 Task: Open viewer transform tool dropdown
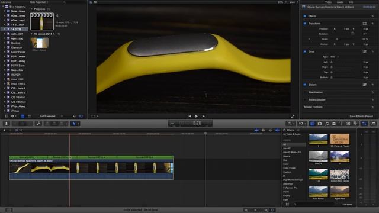pos(95,116)
